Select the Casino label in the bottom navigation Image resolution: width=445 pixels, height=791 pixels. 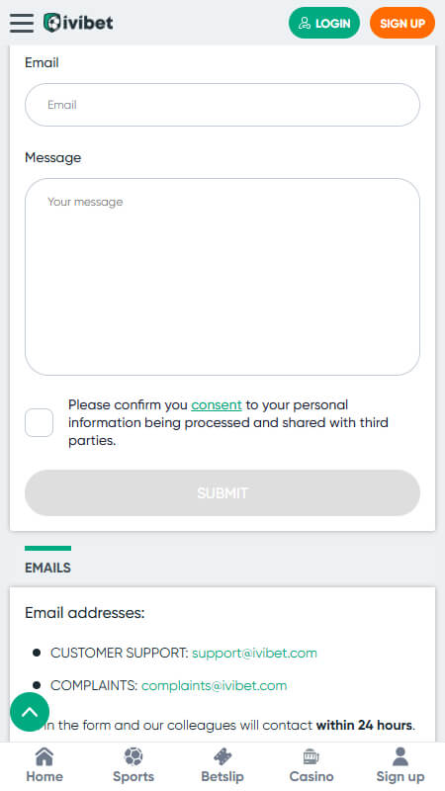pos(311,776)
